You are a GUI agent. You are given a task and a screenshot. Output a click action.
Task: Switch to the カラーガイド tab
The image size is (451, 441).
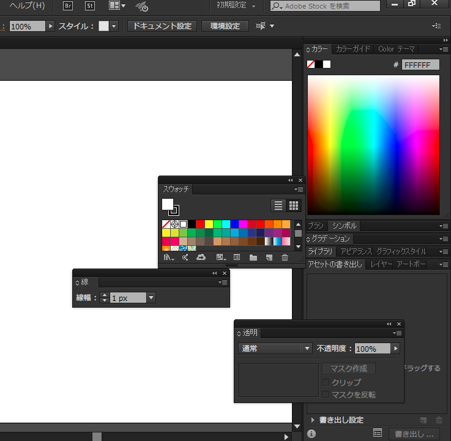coord(352,49)
